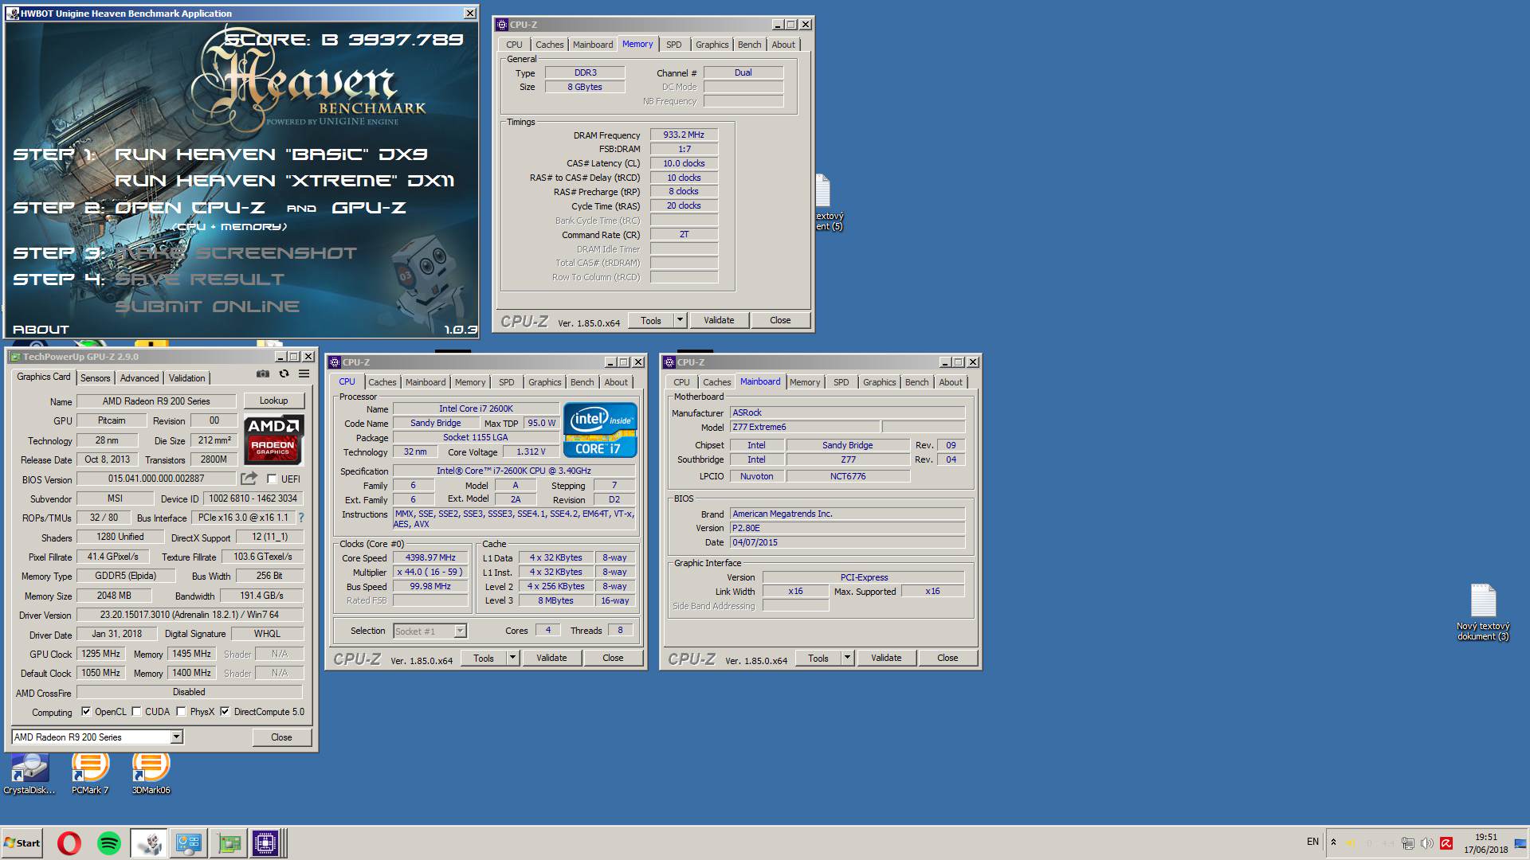Viewport: 1530px width, 860px height.
Task: Click the BIOS Version field in GPU-Z
Action: pyautogui.click(x=156, y=479)
